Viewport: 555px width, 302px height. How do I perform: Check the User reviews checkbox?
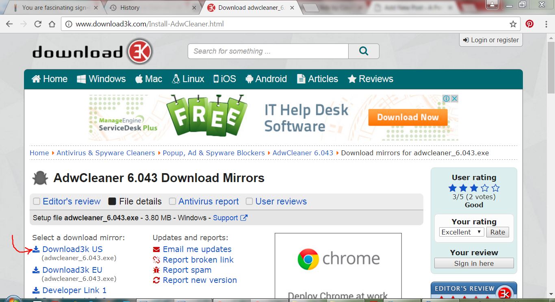pos(249,201)
